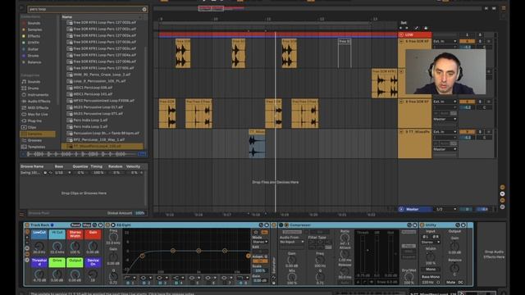
Task: Select the Plug-Ins category
Action: coord(34,120)
